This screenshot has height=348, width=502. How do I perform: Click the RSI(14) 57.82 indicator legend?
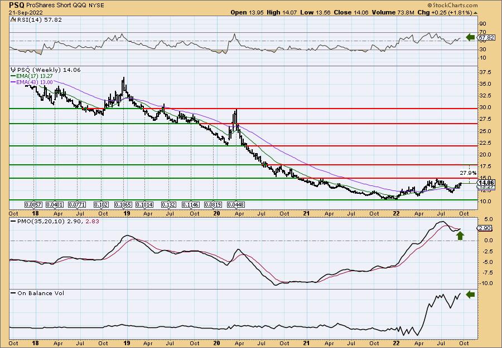38,19
